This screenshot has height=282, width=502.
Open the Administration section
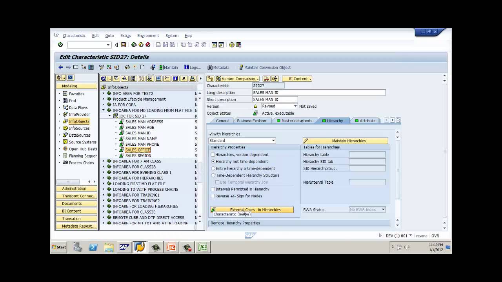(76, 188)
